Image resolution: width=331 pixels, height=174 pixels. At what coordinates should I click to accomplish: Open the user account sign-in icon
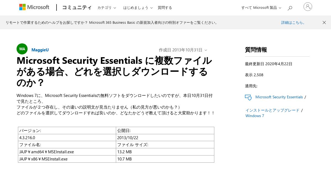coord(308,7)
